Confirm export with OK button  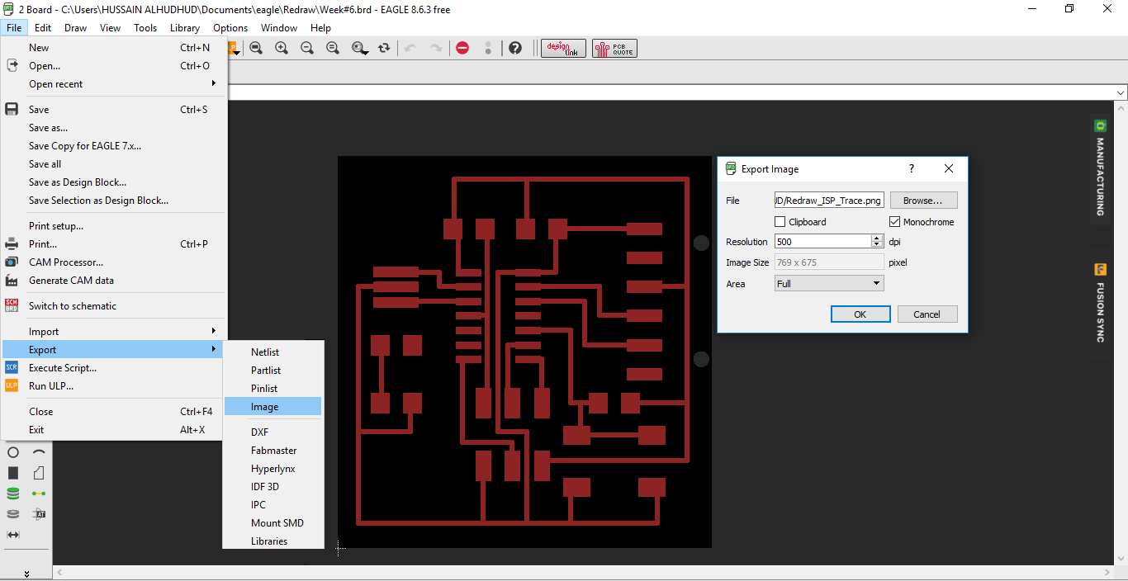click(x=860, y=314)
